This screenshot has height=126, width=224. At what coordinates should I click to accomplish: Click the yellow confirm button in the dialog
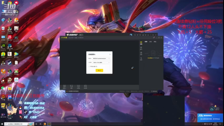[99, 71]
